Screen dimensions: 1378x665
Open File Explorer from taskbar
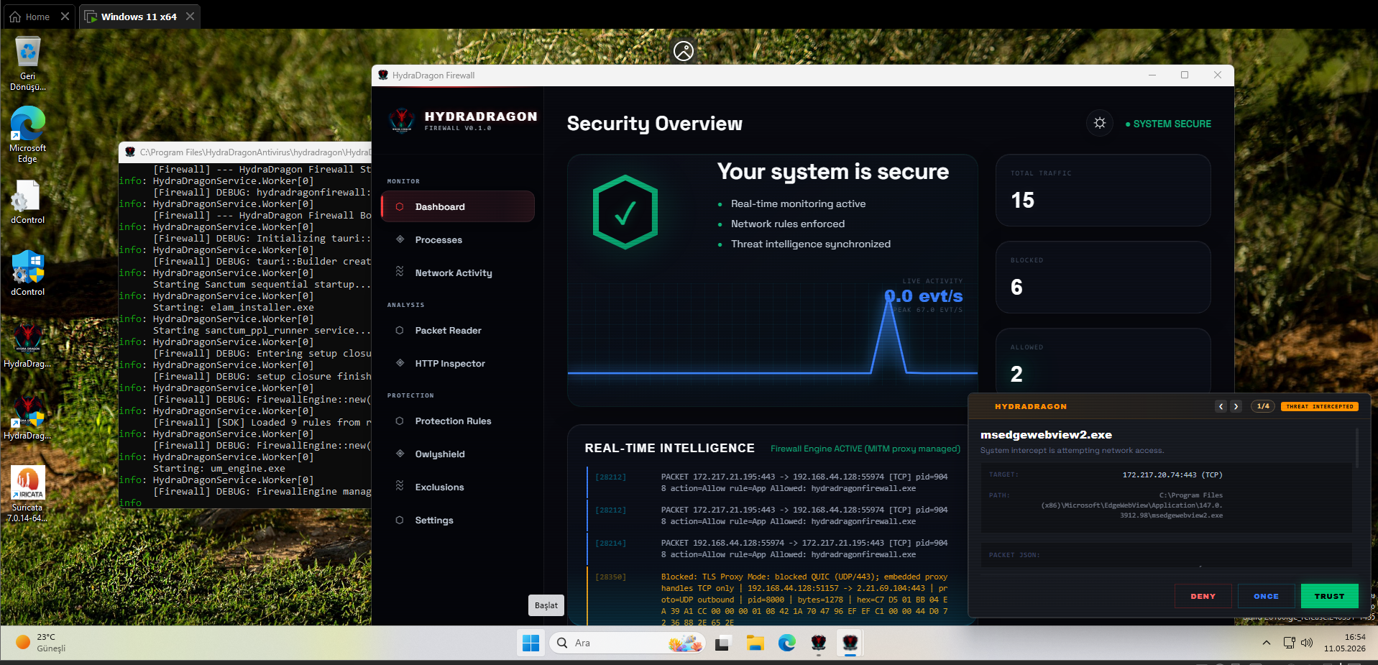pos(755,643)
